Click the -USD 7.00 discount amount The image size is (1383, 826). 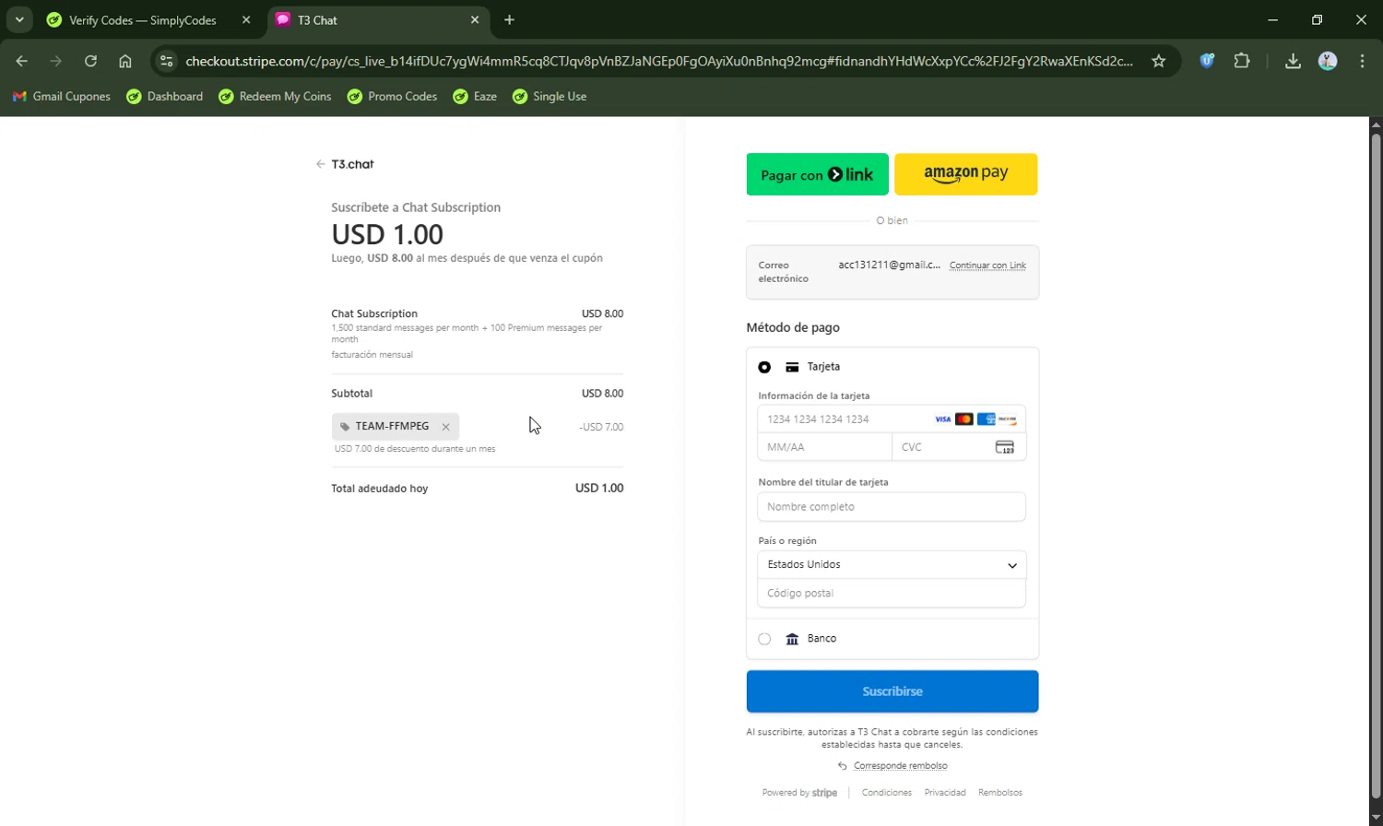pos(601,427)
